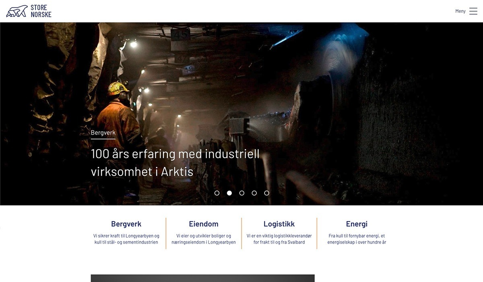
Task: Open the Bergverk tag link on hero
Action: (x=103, y=133)
